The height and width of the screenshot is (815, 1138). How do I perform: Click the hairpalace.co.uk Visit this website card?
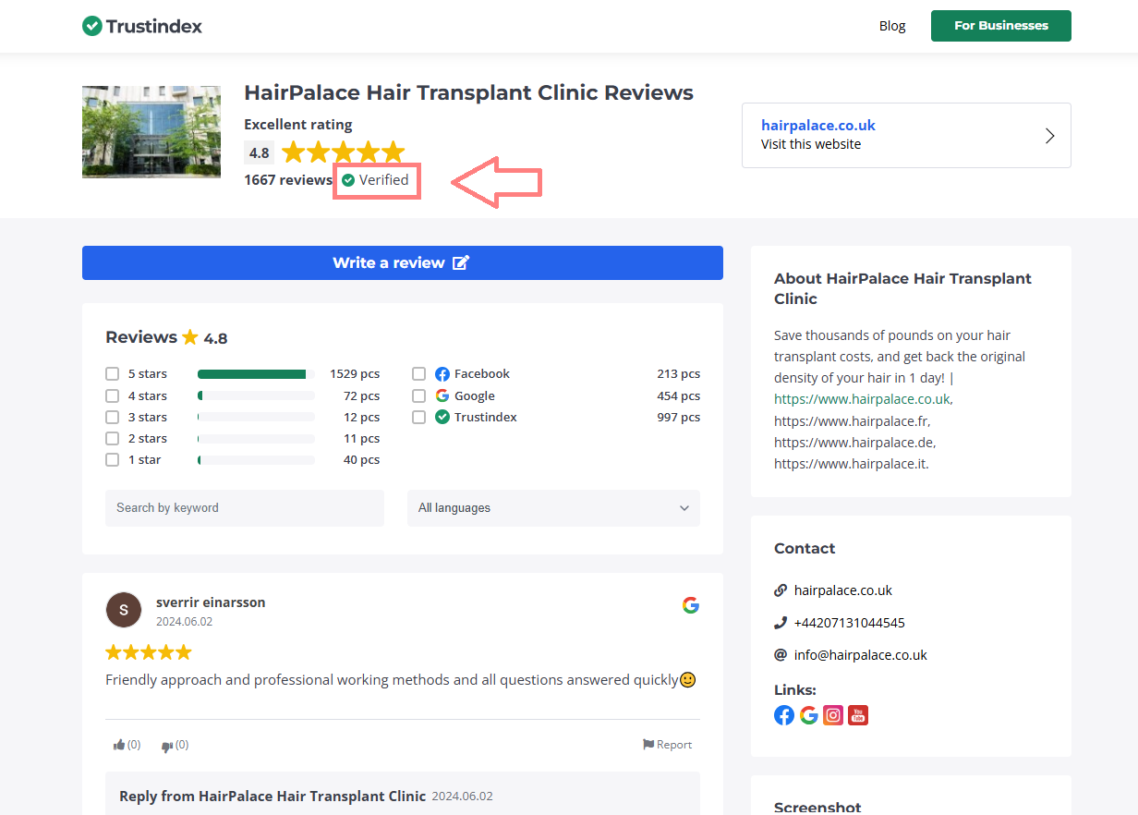click(x=906, y=135)
